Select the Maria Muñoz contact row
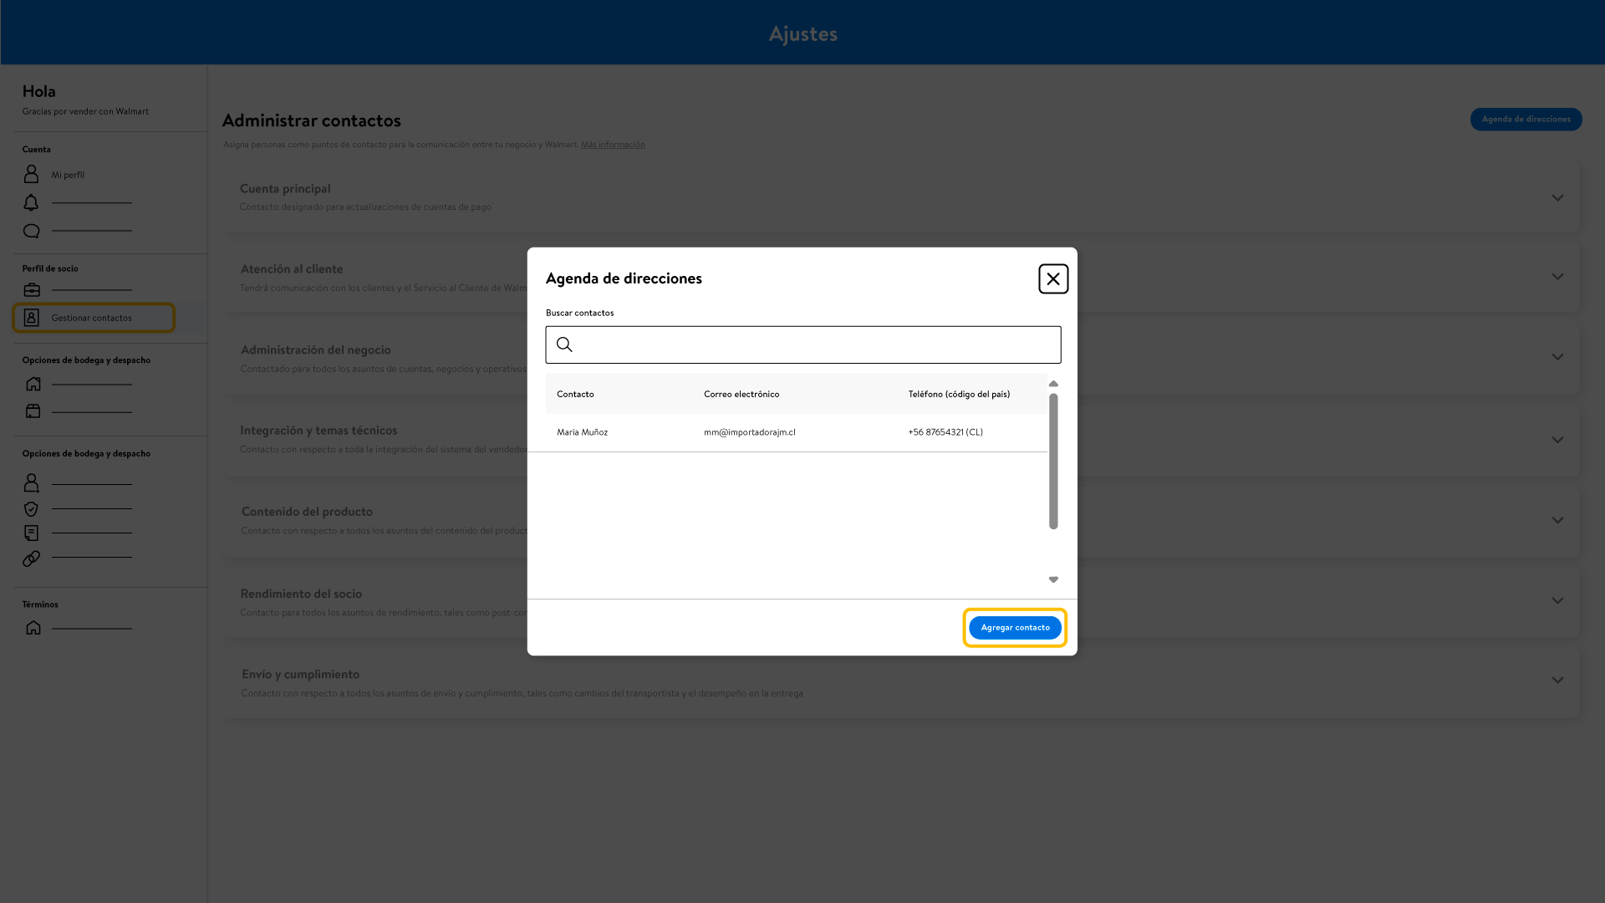Image resolution: width=1605 pixels, height=903 pixels. [794, 432]
